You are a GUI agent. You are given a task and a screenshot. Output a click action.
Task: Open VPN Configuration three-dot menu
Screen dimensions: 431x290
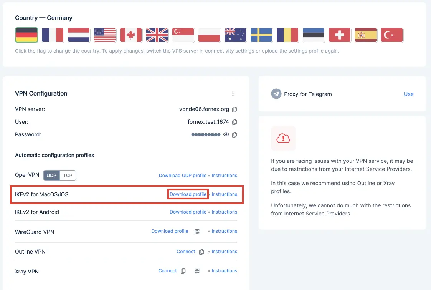(x=233, y=94)
